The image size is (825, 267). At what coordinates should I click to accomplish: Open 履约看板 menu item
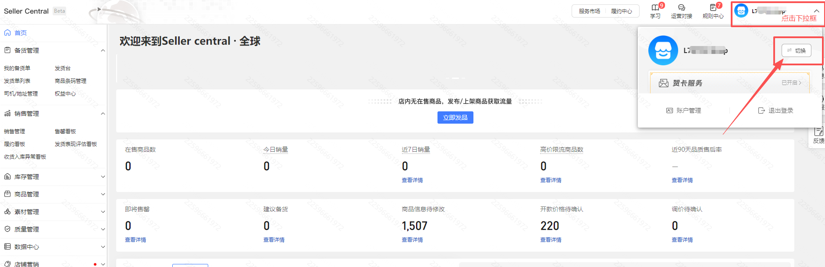(x=14, y=144)
